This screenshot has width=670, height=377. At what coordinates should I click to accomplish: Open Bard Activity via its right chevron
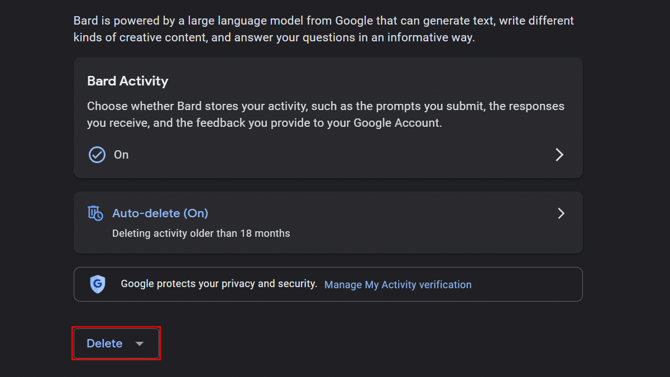point(559,155)
